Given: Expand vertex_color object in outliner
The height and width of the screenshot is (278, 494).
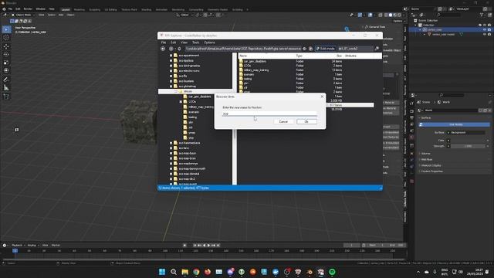Looking at the screenshot, I should pyautogui.click(x=420, y=29).
